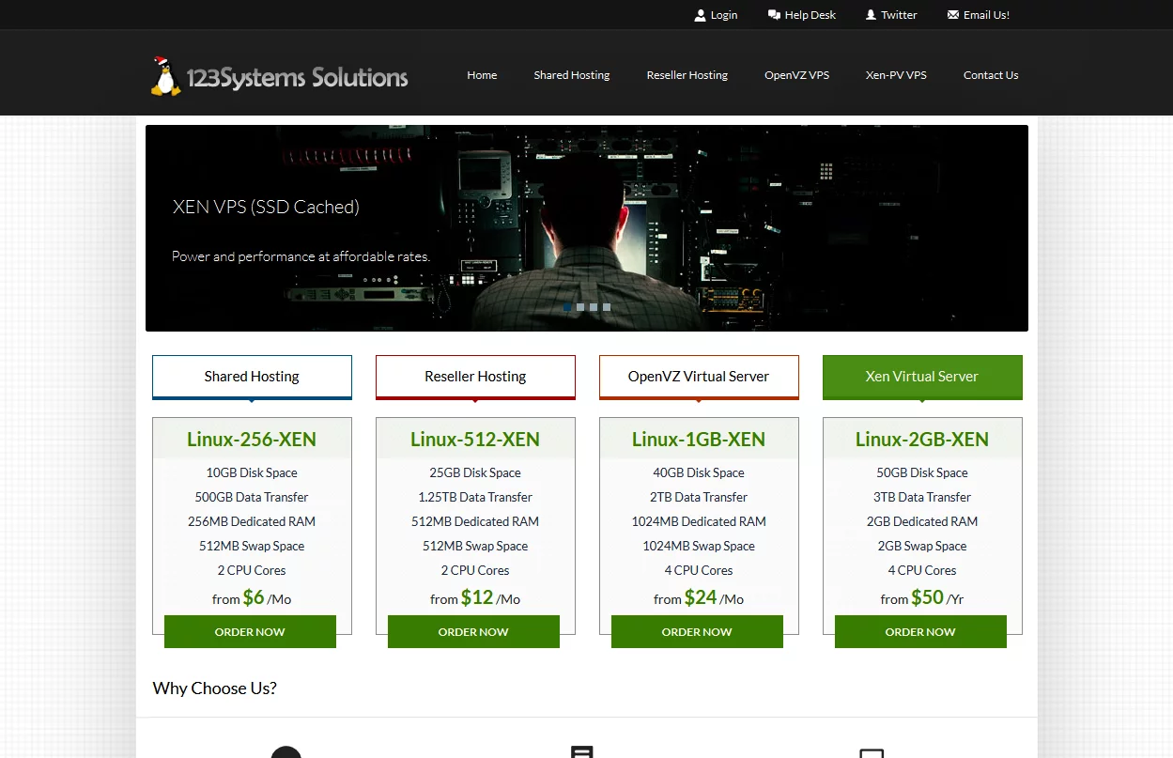Open the Login link
Screen dimensions: 1173x758
pyautogui.click(x=724, y=15)
